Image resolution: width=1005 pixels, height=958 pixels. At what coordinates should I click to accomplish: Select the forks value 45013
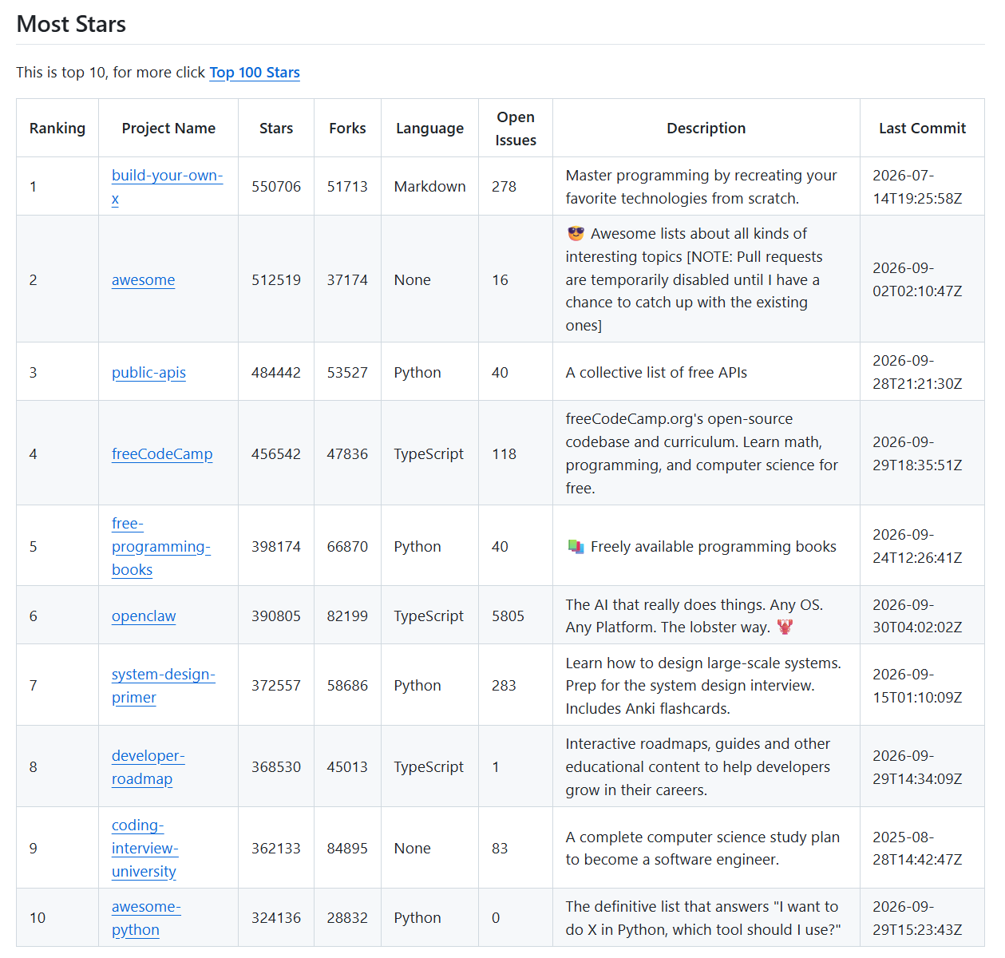pos(347,767)
